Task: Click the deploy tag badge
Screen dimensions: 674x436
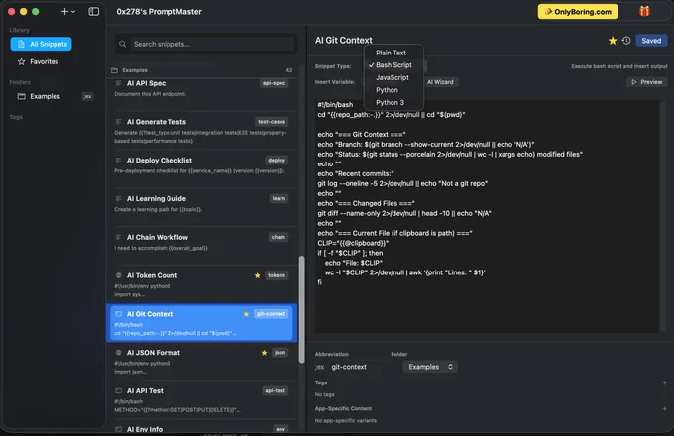Action: [x=277, y=161]
